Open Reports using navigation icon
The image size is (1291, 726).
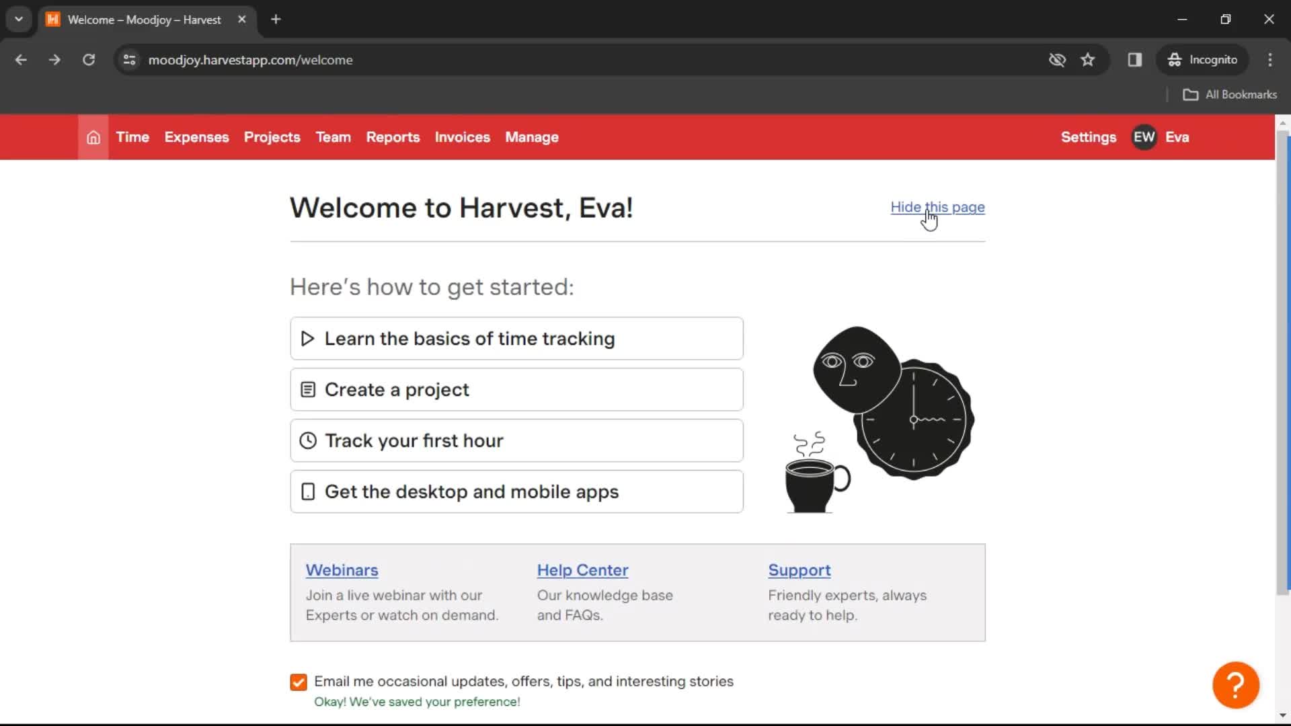393,136
